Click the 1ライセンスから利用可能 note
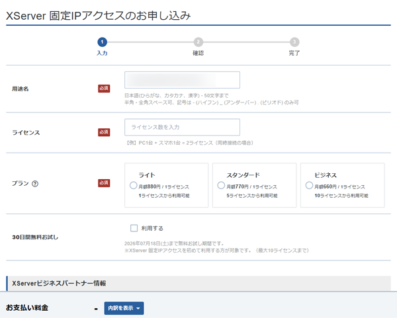The image size is (397, 318). pos(164,196)
